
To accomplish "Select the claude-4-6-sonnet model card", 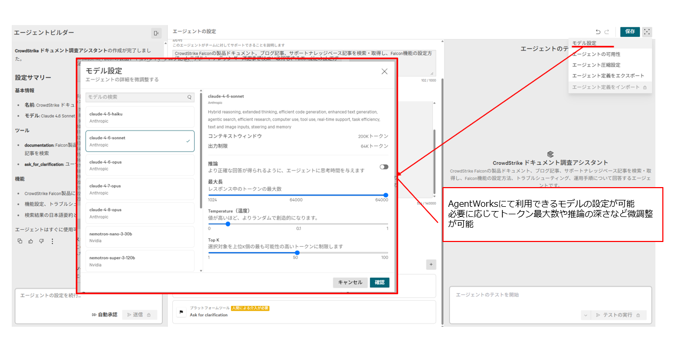I will (140, 141).
